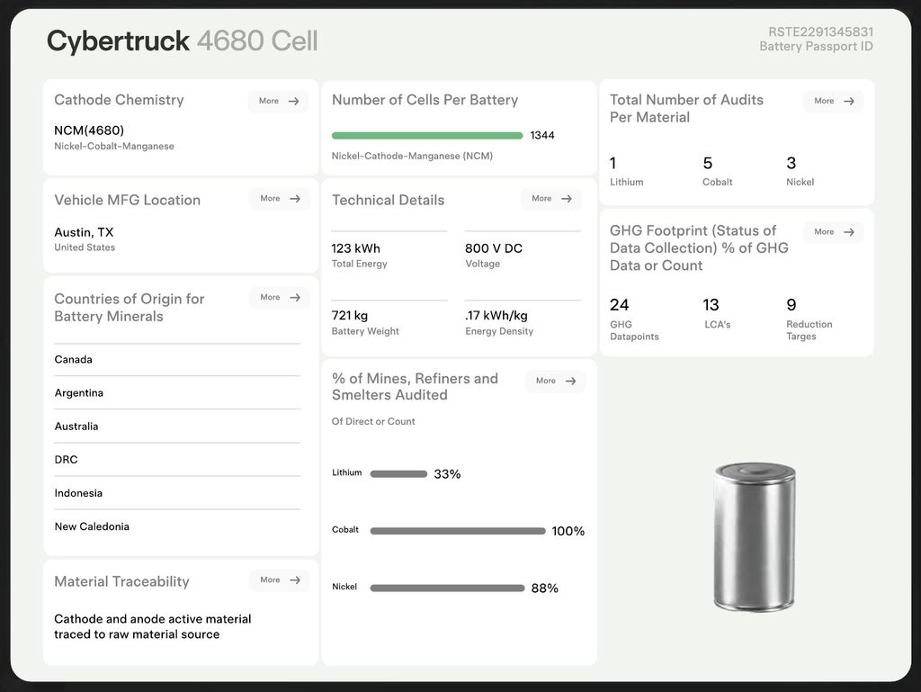The image size is (921, 692).
Task: Open More for Material Traceability card
Action: pyautogui.click(x=280, y=580)
